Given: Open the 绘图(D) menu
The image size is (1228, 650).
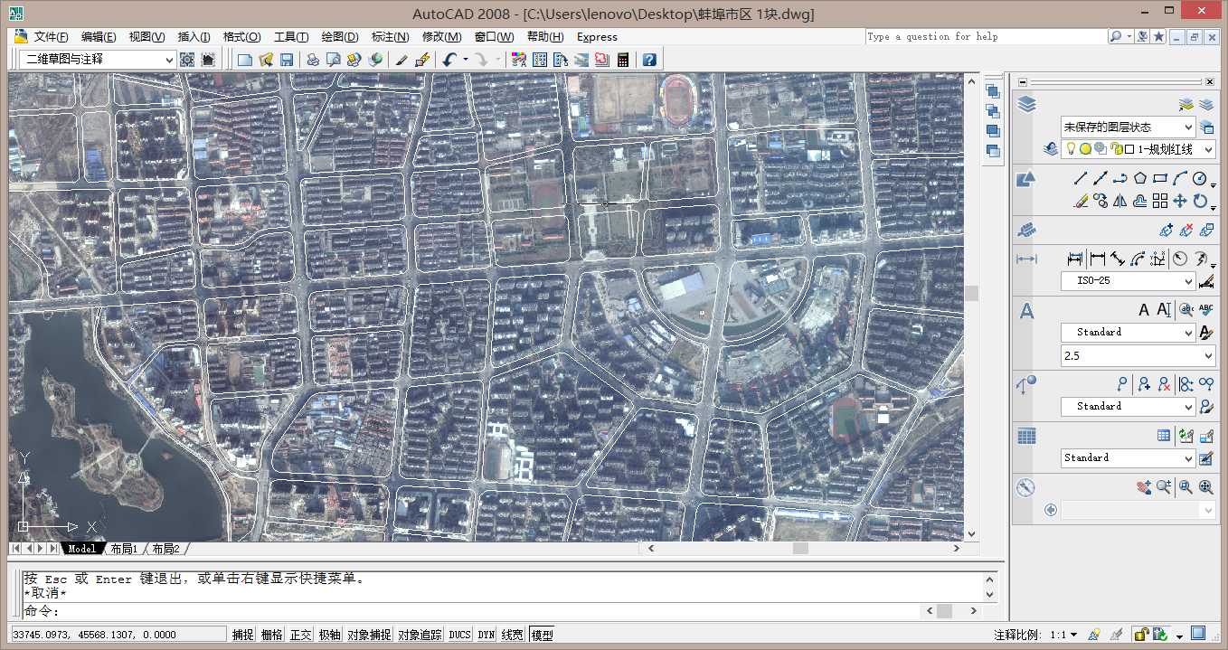Looking at the screenshot, I should coord(340,37).
